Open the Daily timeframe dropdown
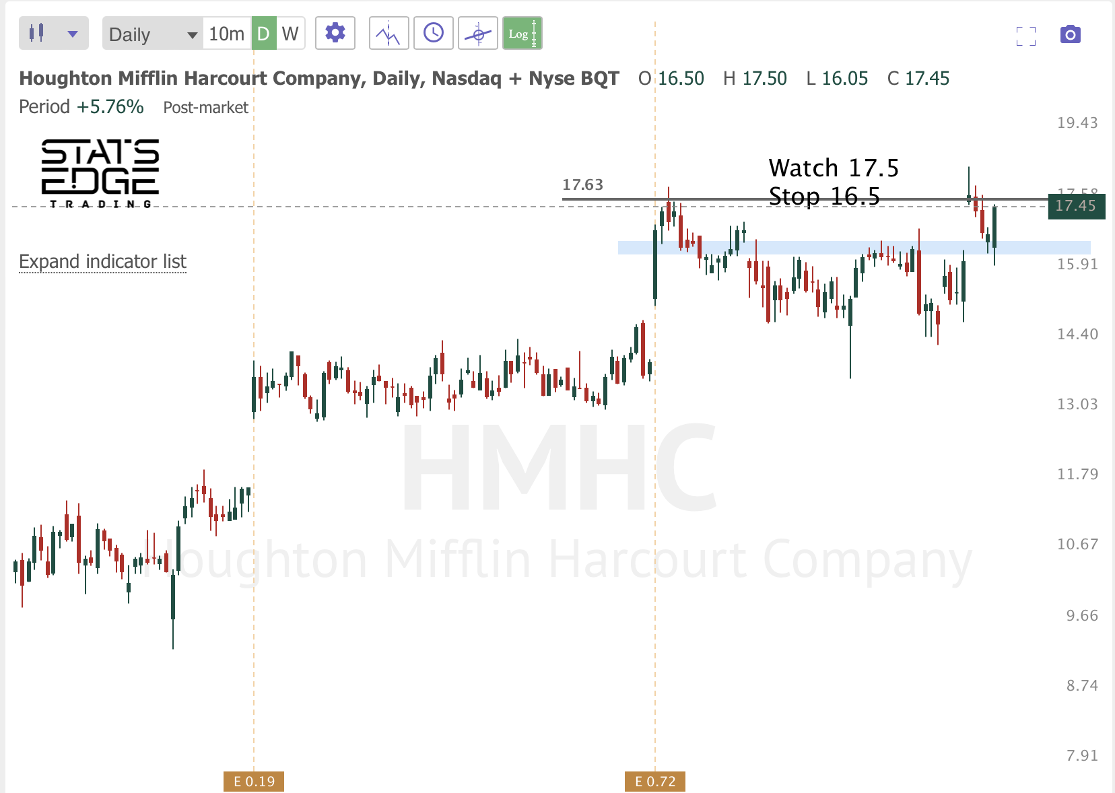Image resolution: width=1115 pixels, height=793 pixels. click(151, 34)
